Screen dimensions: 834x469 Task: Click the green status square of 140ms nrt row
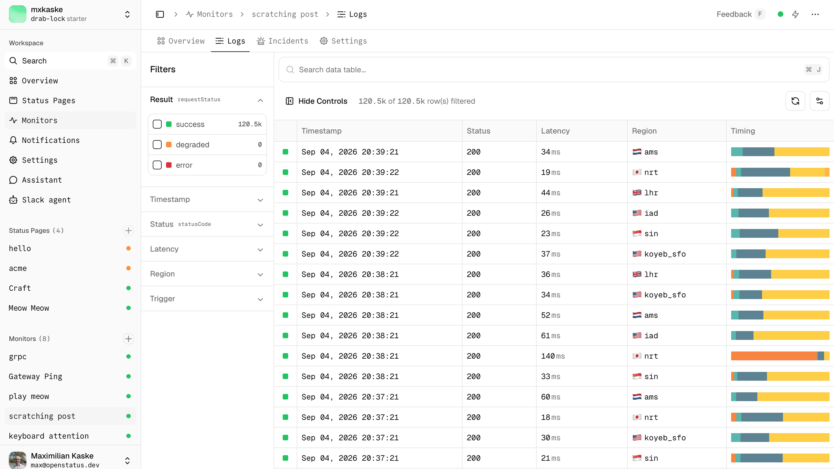point(285,356)
